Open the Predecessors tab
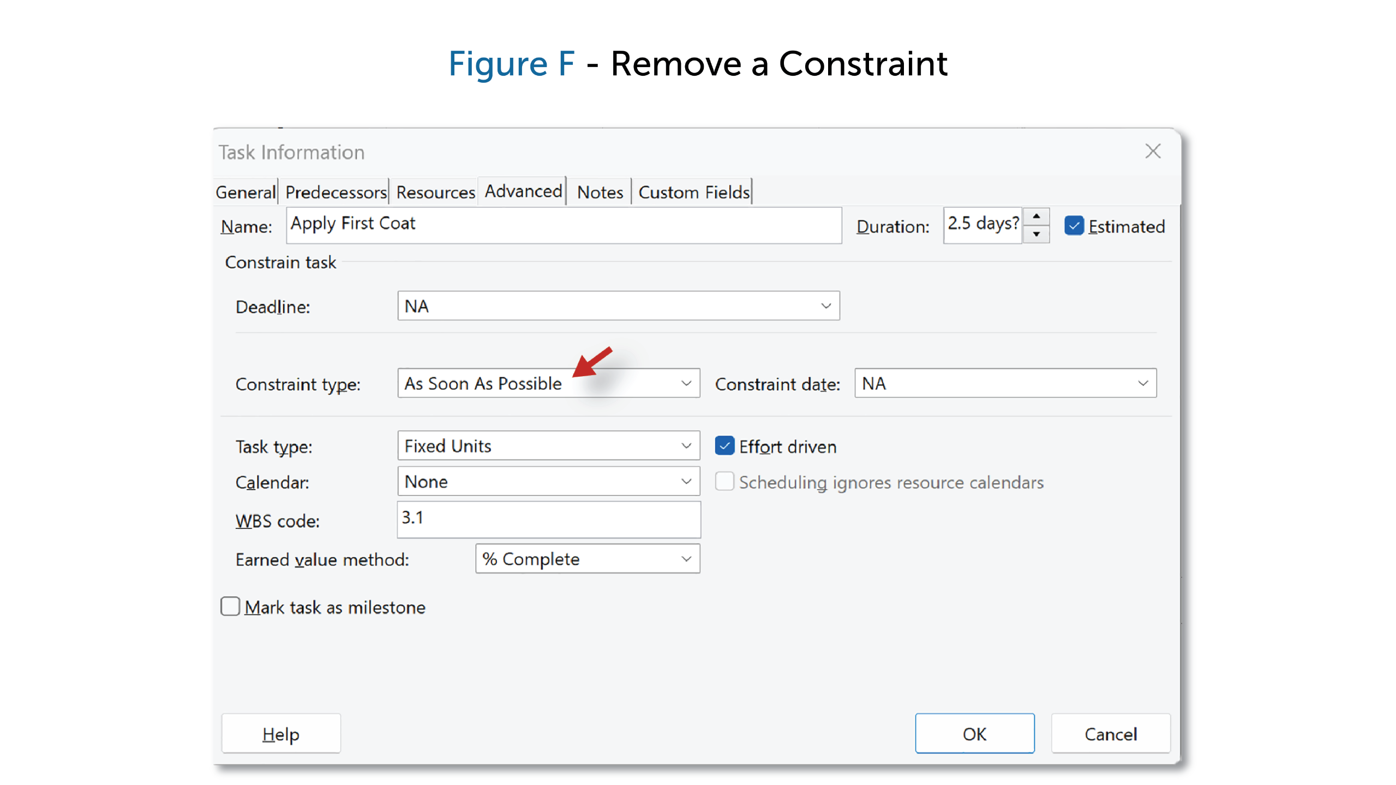Viewport: 1396px width, 785px height. (335, 192)
